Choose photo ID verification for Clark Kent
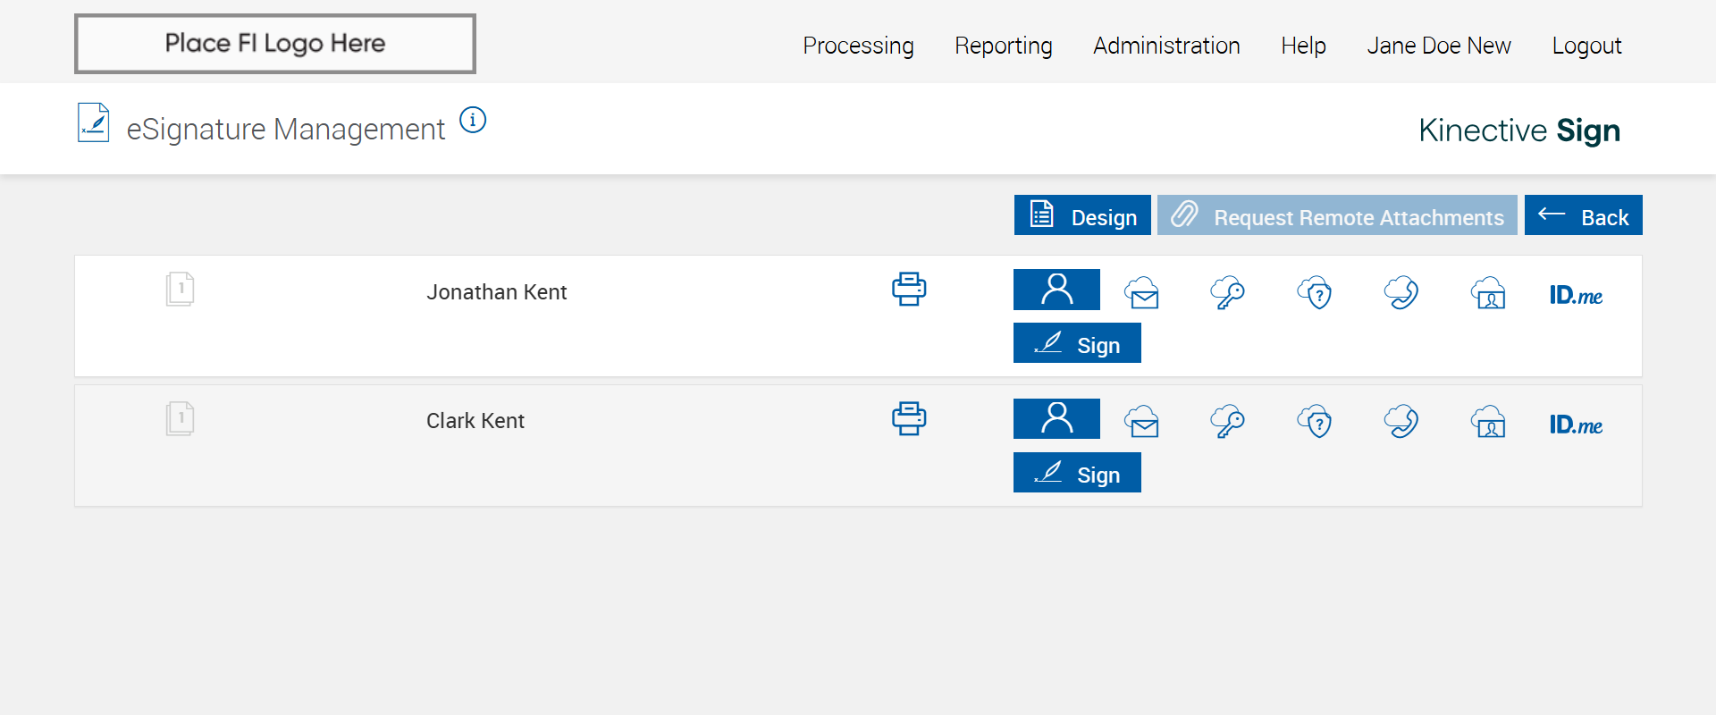The height and width of the screenshot is (715, 1716). point(1489,422)
